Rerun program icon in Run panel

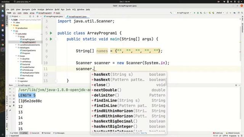click(x=10, y=89)
